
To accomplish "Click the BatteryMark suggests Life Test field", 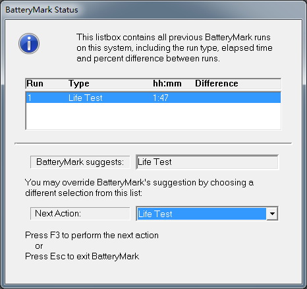I will click(207, 162).
